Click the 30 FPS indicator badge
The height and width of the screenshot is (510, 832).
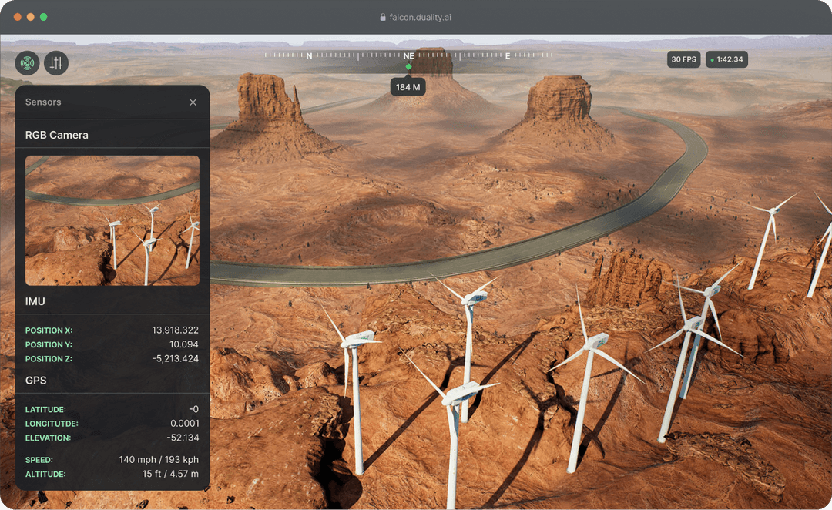coord(683,59)
